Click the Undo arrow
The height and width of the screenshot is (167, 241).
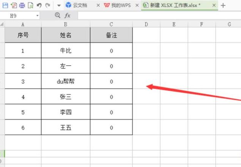[x=39, y=6]
